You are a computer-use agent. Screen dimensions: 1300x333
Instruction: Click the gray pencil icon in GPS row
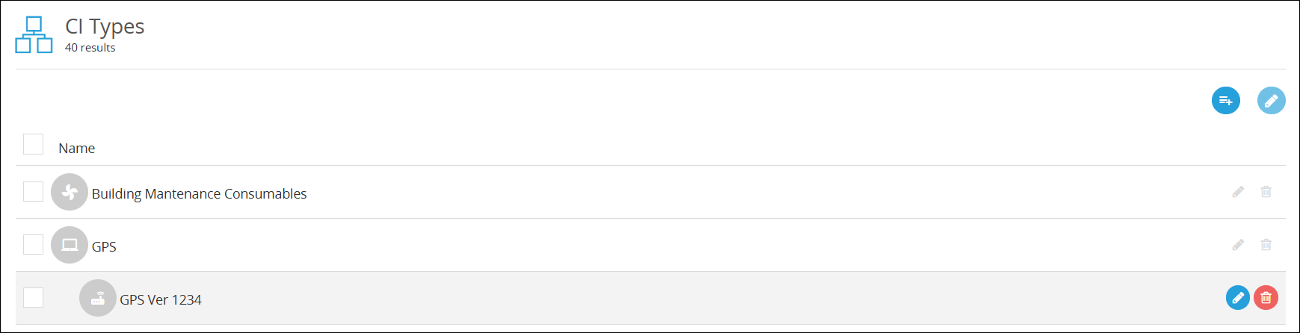coord(1239,245)
